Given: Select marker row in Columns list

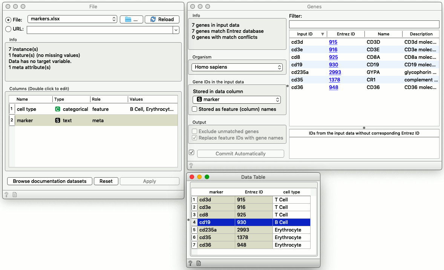Looking at the screenshot, I should [x=93, y=120].
